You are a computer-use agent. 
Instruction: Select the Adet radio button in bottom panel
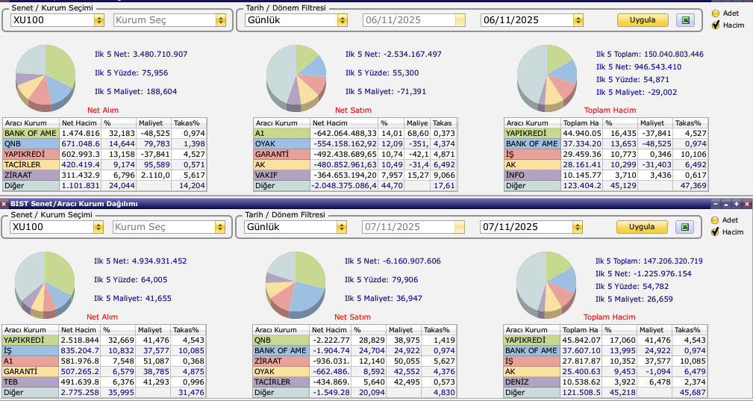click(x=716, y=220)
